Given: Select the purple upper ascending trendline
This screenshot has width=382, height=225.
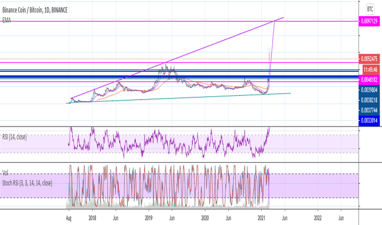Looking at the screenshot, I should 177,58.
